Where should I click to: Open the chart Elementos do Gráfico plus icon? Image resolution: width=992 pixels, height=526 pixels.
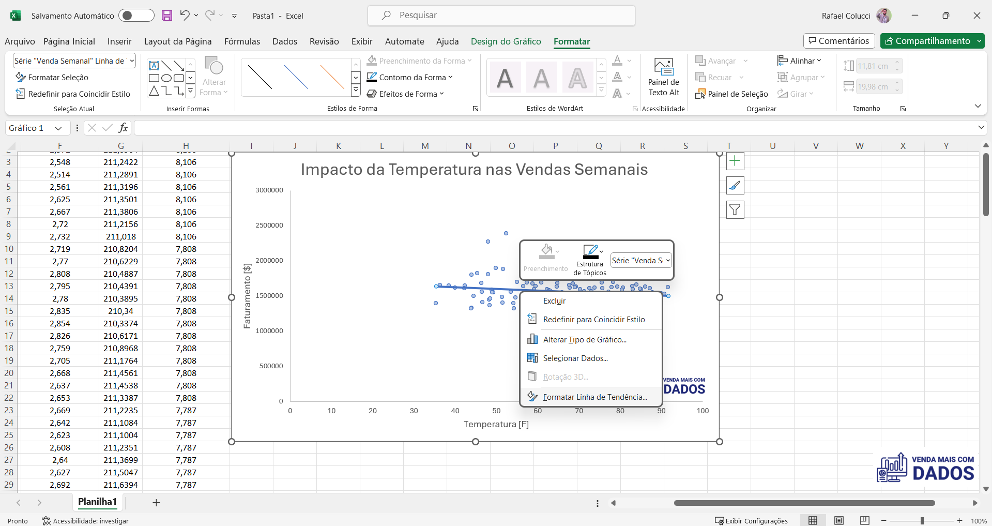[735, 161]
